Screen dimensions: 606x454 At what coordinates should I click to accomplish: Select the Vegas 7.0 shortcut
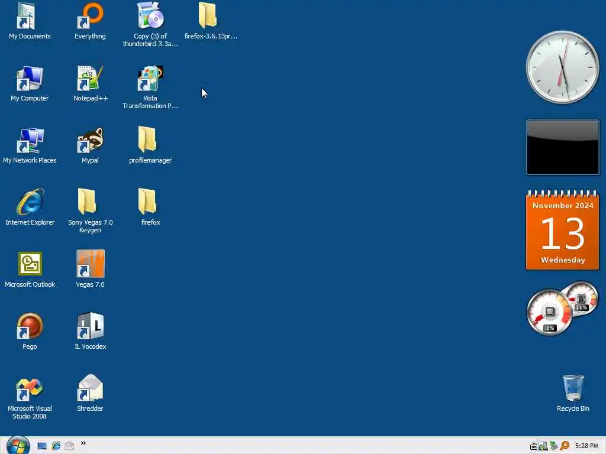click(x=90, y=270)
